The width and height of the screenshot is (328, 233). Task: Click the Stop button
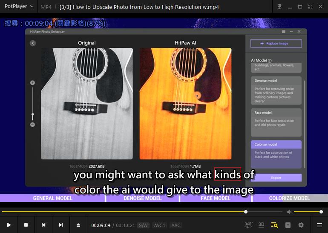click(26, 225)
